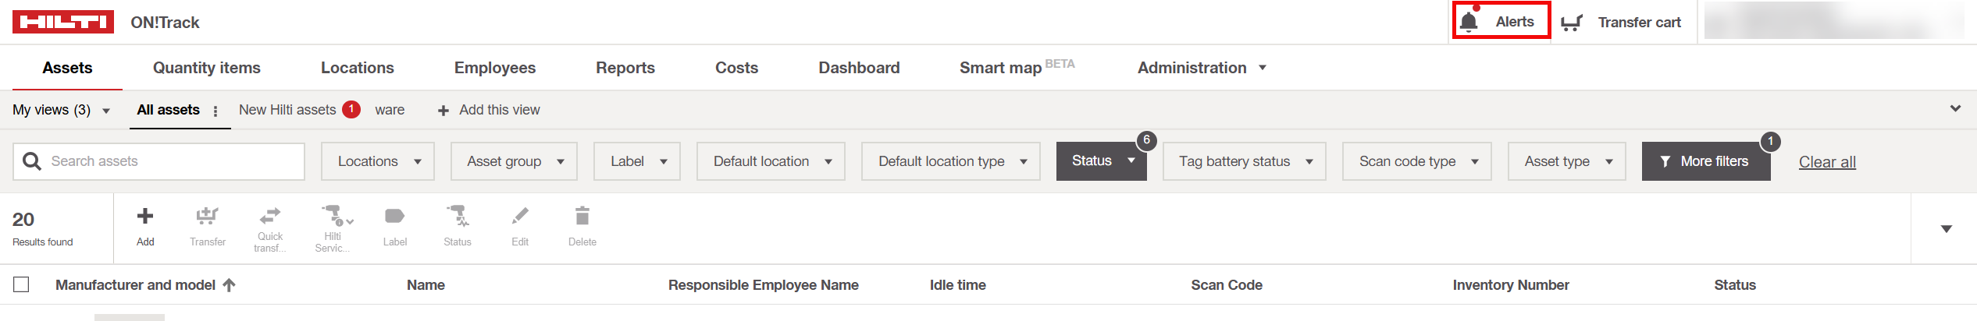Click the Clear all link
This screenshot has width=1977, height=321.
click(x=1827, y=162)
